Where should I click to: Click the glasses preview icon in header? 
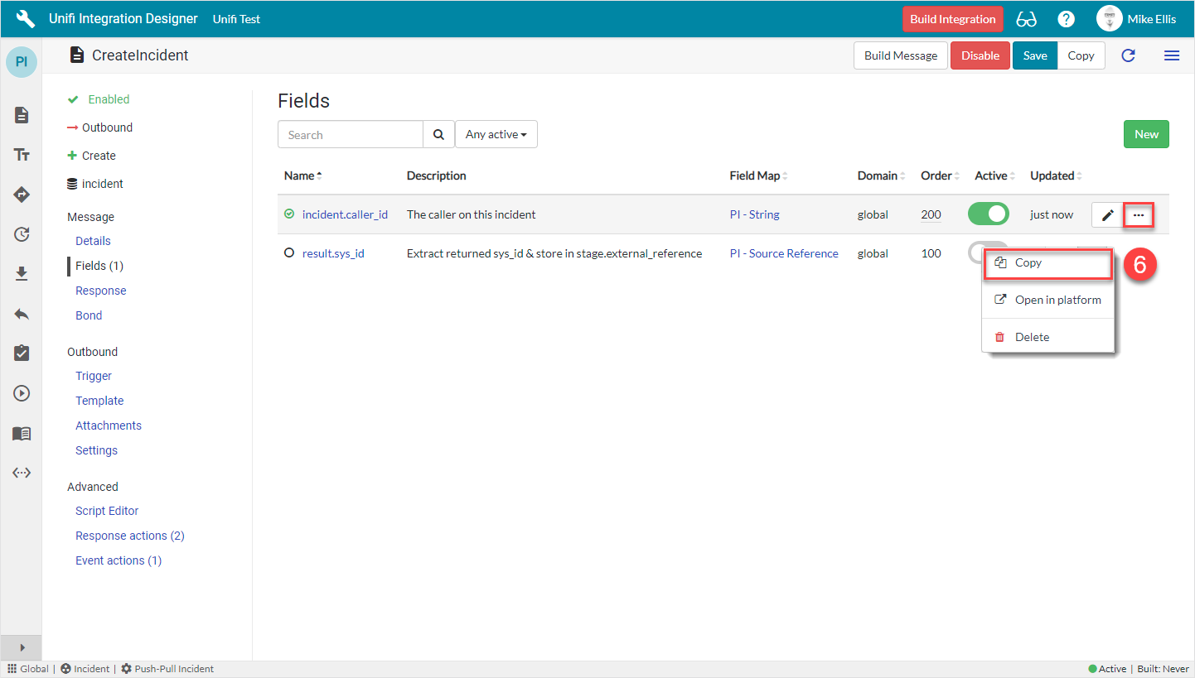click(x=1026, y=19)
